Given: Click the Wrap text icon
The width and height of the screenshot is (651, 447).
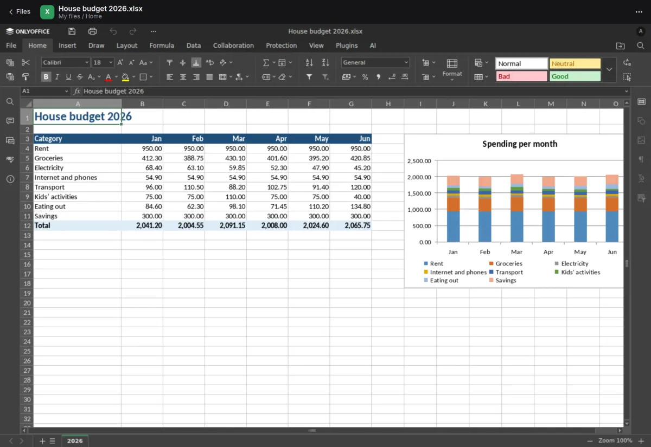Looking at the screenshot, I should tap(209, 63).
